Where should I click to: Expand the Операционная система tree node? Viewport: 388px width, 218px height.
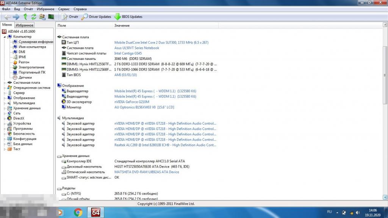pyautogui.click(x=5, y=88)
